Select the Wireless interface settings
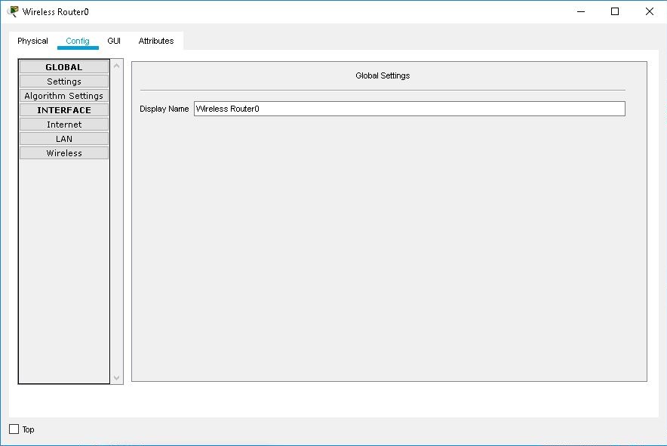Viewport: 667px width, 446px height. 63,152
